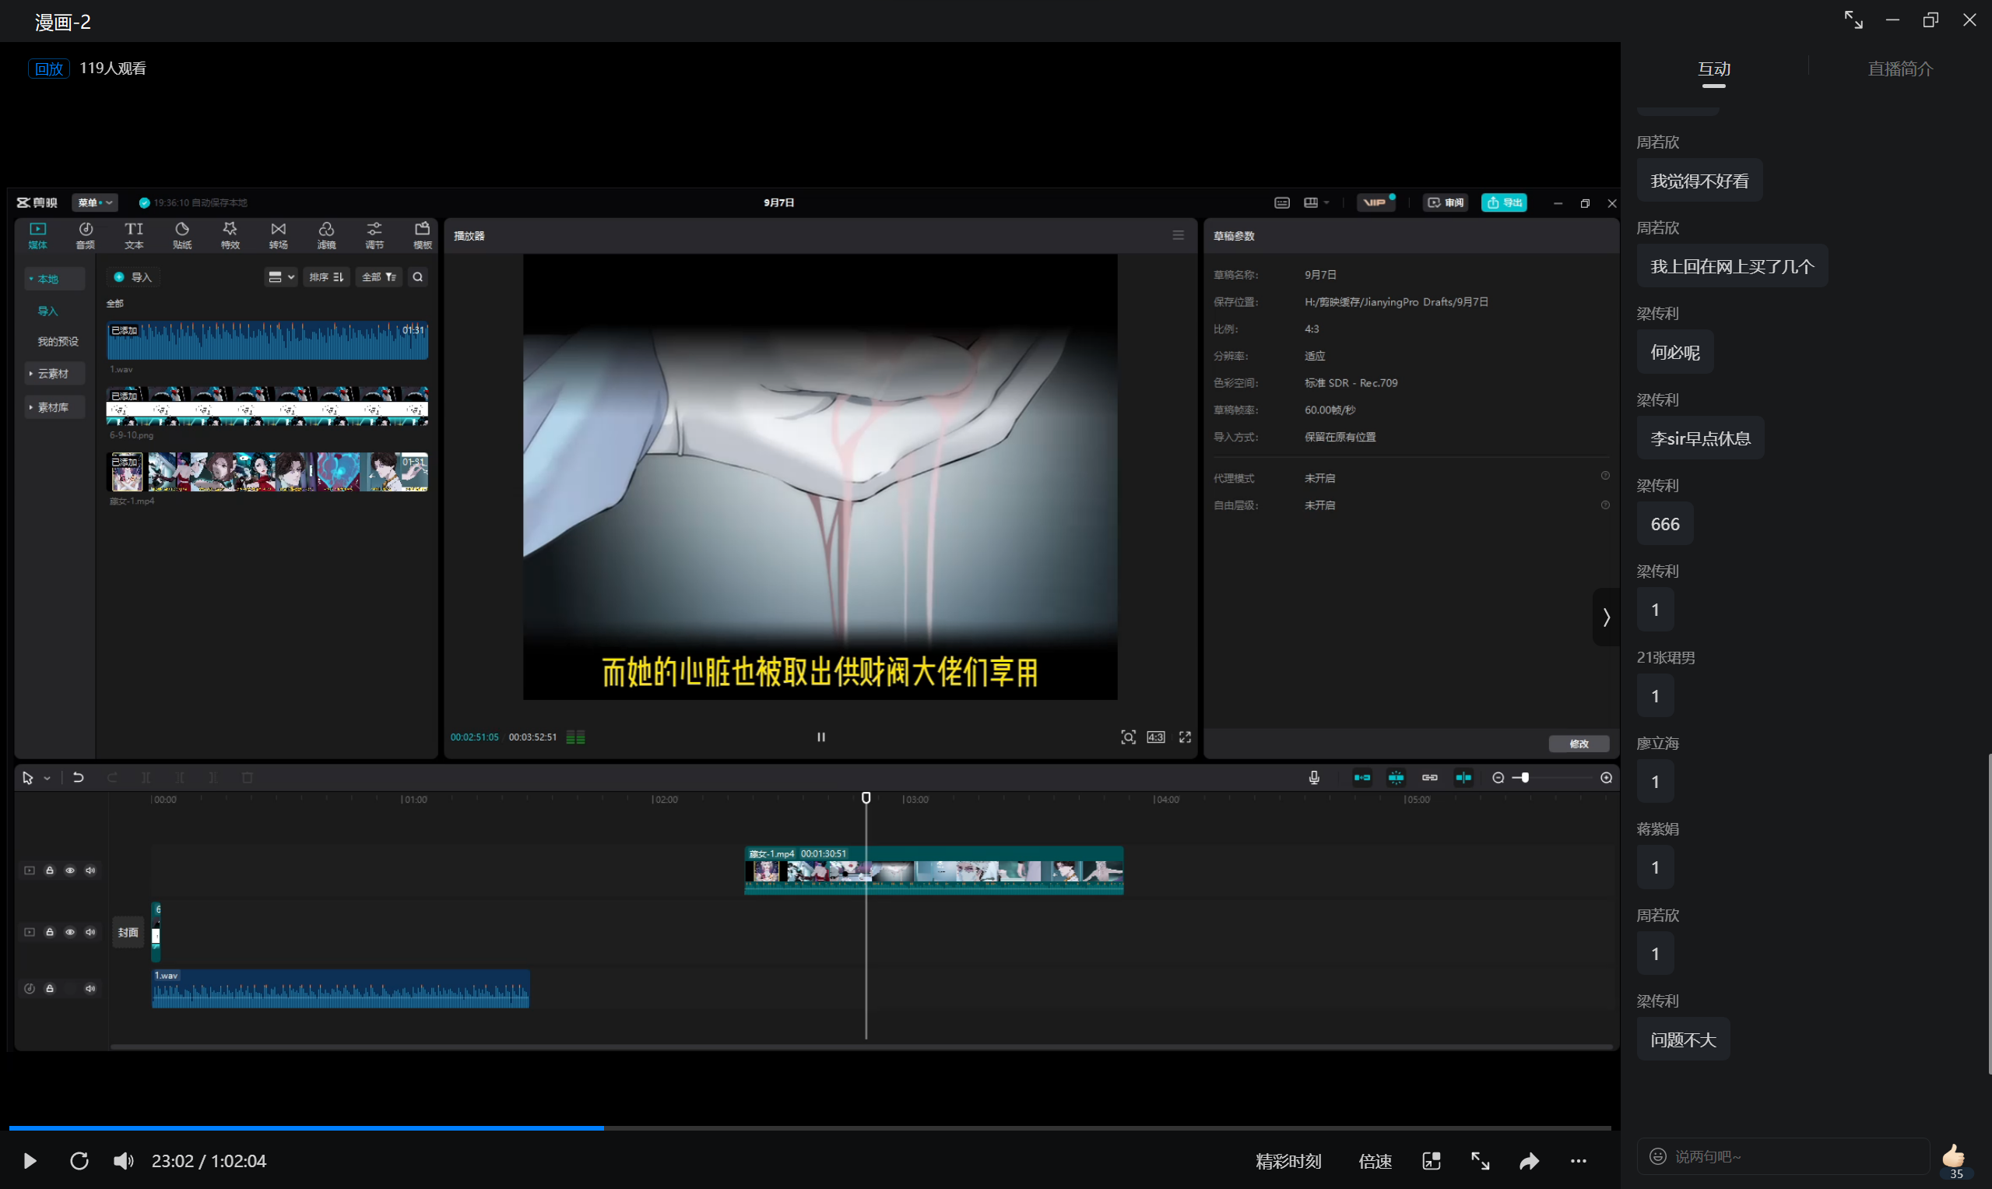
Task: Click the microphone record icon above timeline
Action: [x=1313, y=777]
